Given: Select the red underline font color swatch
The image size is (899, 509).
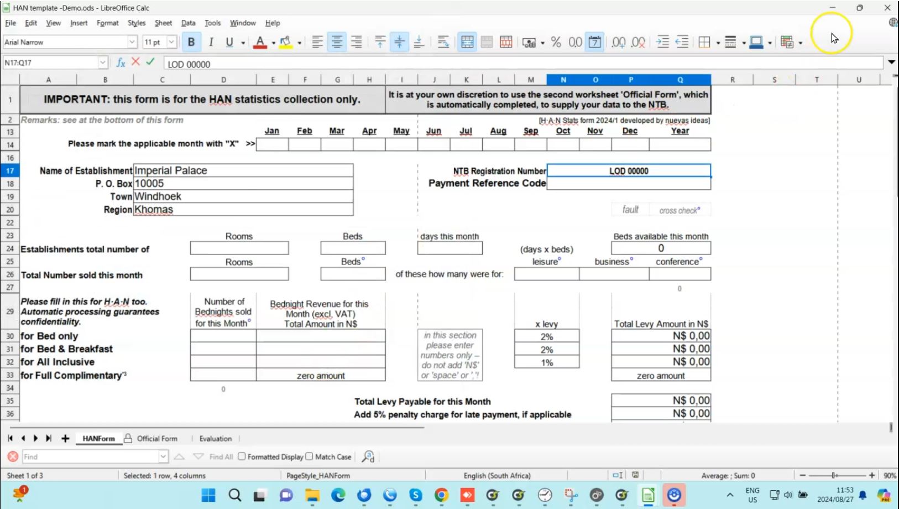Looking at the screenshot, I should [260, 46].
